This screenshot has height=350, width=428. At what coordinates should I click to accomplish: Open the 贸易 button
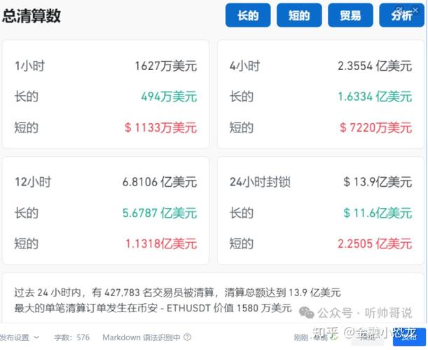click(350, 15)
